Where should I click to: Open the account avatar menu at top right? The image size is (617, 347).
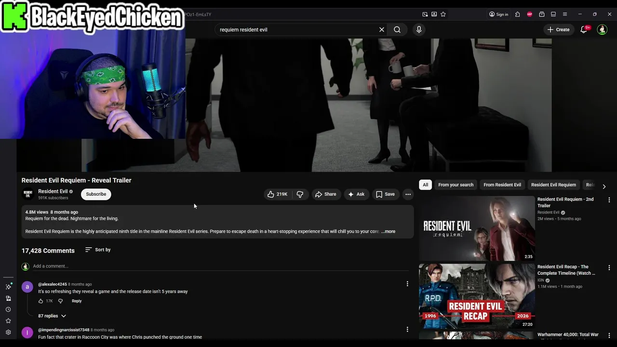click(x=602, y=29)
